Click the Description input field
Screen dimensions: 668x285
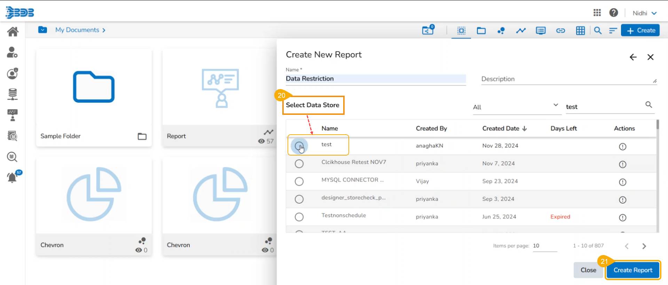tap(566, 79)
